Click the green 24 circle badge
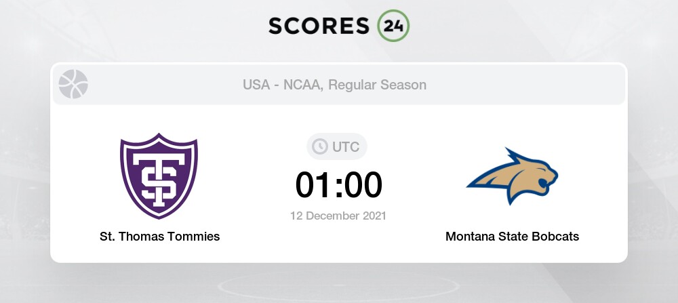 point(393,26)
